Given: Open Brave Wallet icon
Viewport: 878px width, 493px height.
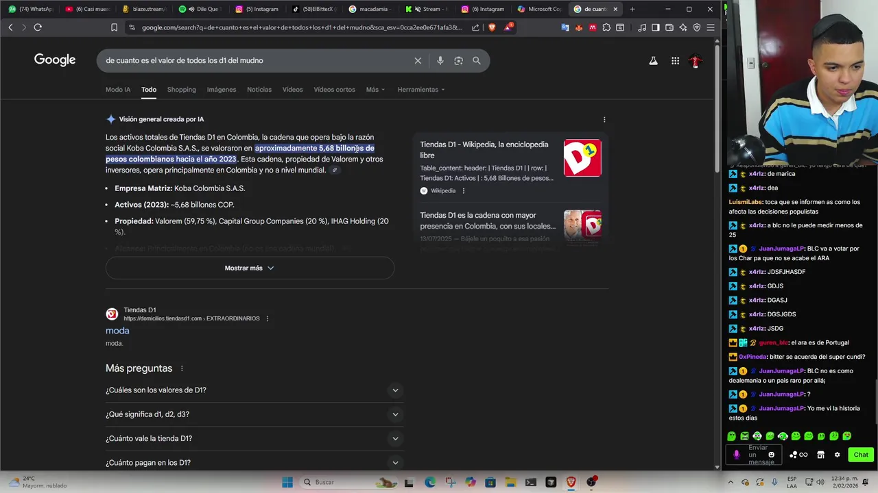Looking at the screenshot, I should 669,27.
